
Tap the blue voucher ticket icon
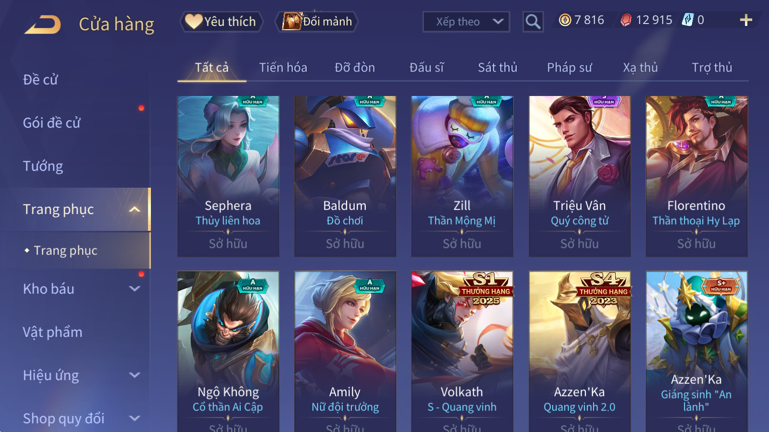click(x=688, y=20)
